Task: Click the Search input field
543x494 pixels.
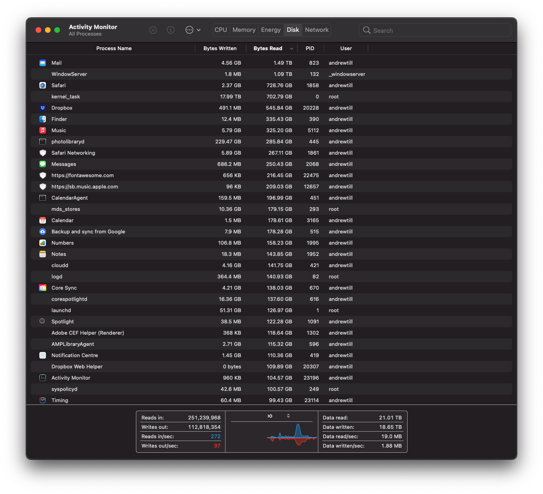Action: click(435, 30)
